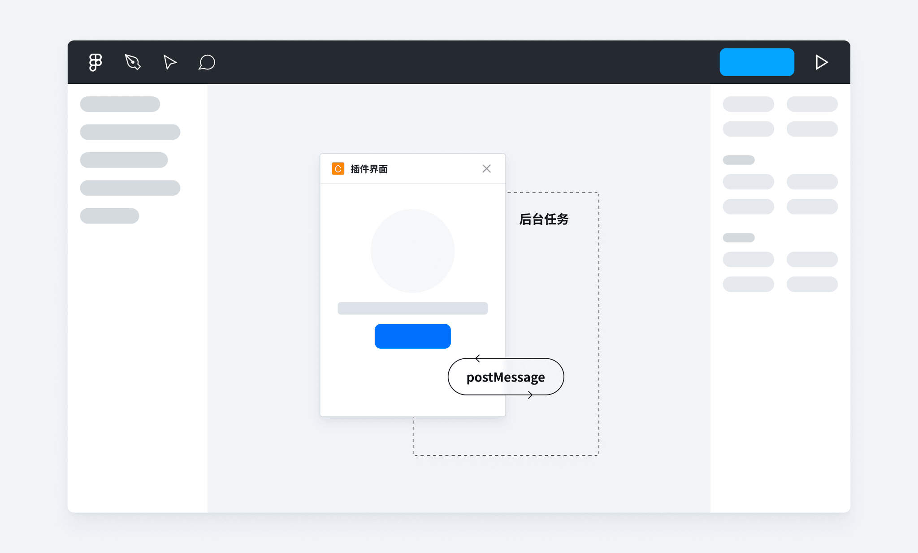Screen dimensions: 918x553
Task: Click the top-left property field in right panel
Action: (748, 104)
